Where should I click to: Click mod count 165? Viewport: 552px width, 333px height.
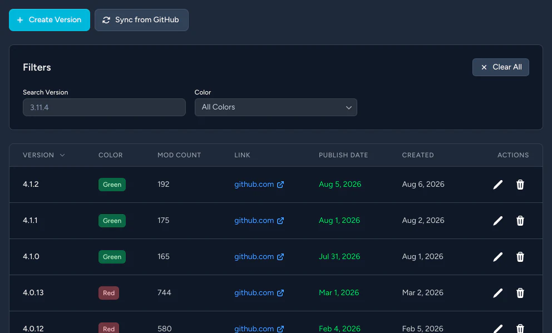tap(164, 257)
